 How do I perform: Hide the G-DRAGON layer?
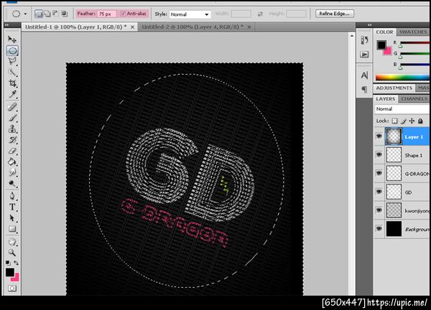379,173
